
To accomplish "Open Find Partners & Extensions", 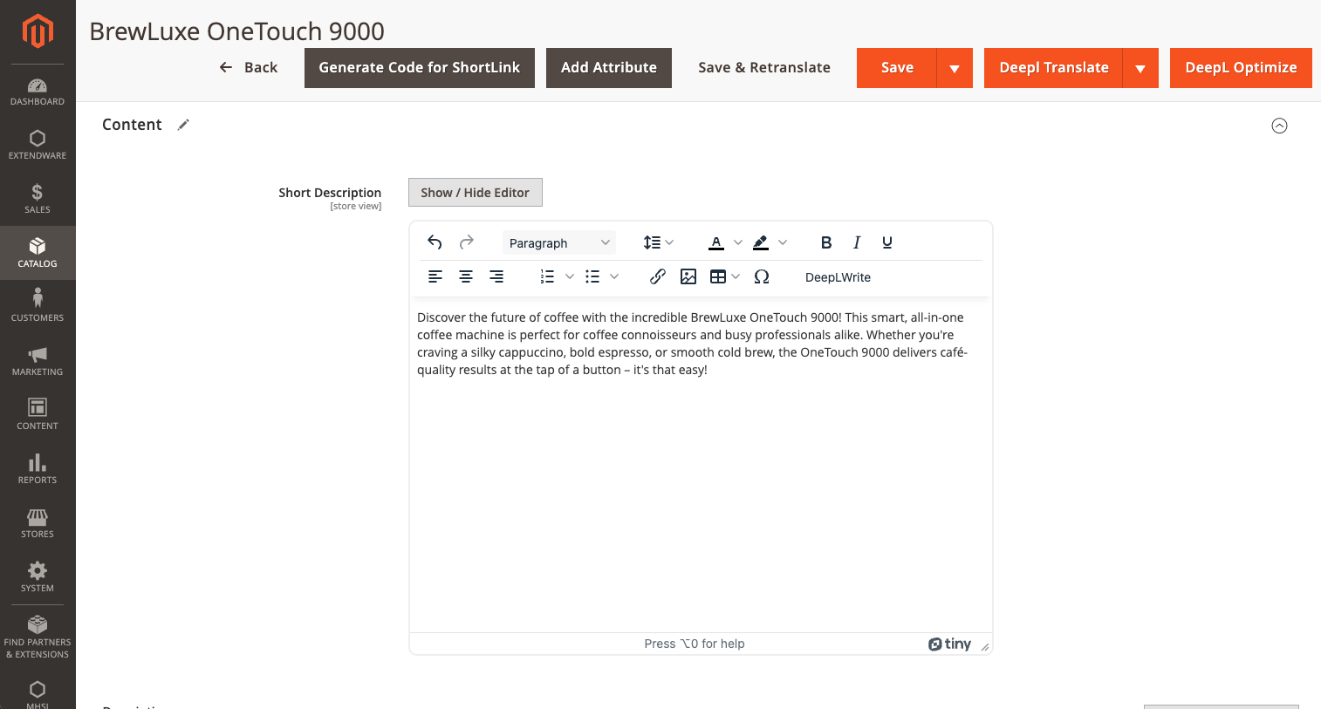I will pyautogui.click(x=38, y=637).
